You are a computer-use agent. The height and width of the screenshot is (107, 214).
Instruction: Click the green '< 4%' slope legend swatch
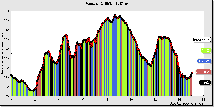tap(206, 50)
